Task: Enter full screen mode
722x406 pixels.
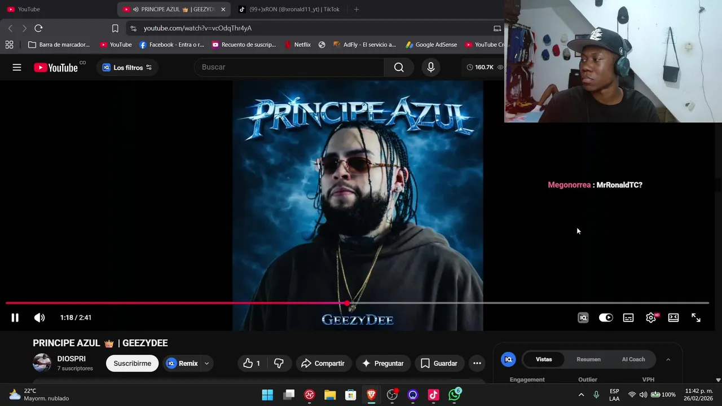Action: [x=696, y=317]
